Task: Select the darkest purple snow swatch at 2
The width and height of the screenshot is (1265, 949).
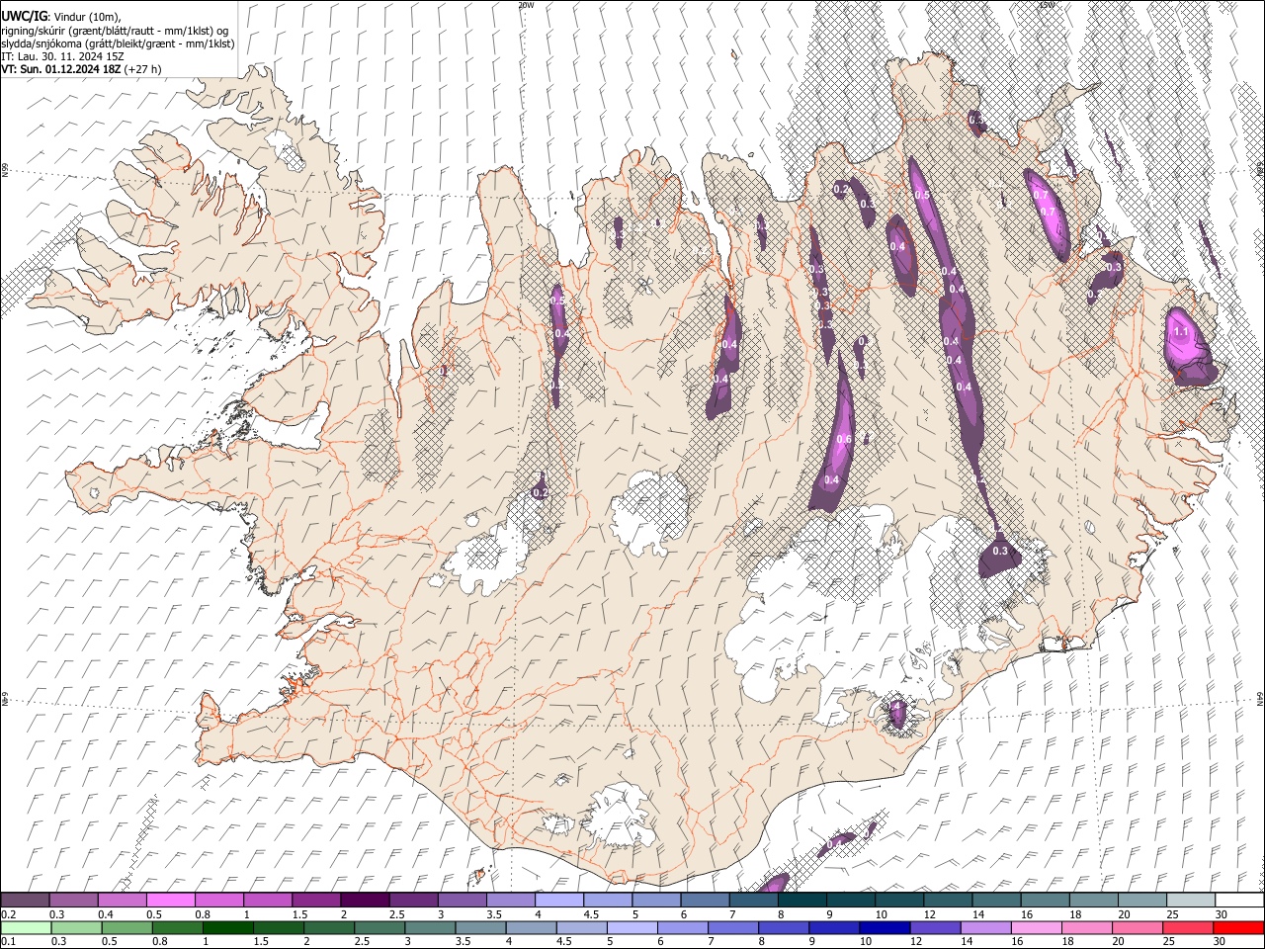Action: [364, 900]
